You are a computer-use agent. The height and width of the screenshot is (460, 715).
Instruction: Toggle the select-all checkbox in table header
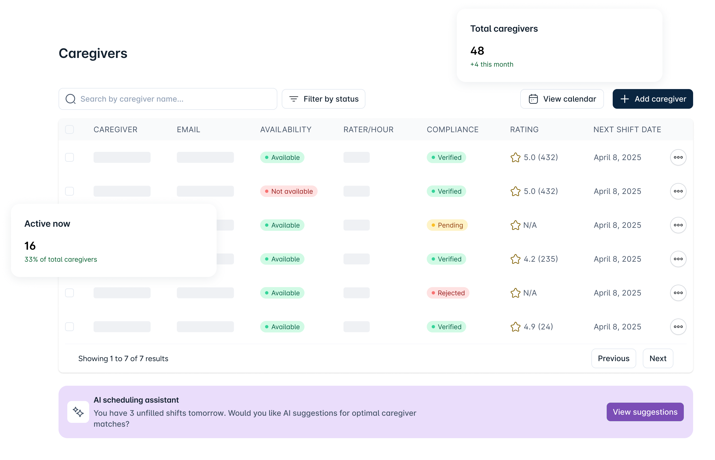tap(69, 129)
